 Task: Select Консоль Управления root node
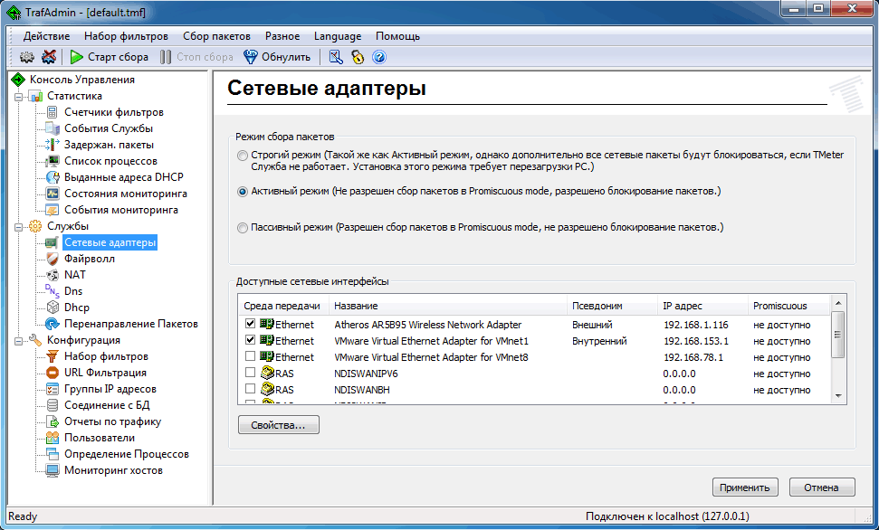pyautogui.click(x=81, y=79)
